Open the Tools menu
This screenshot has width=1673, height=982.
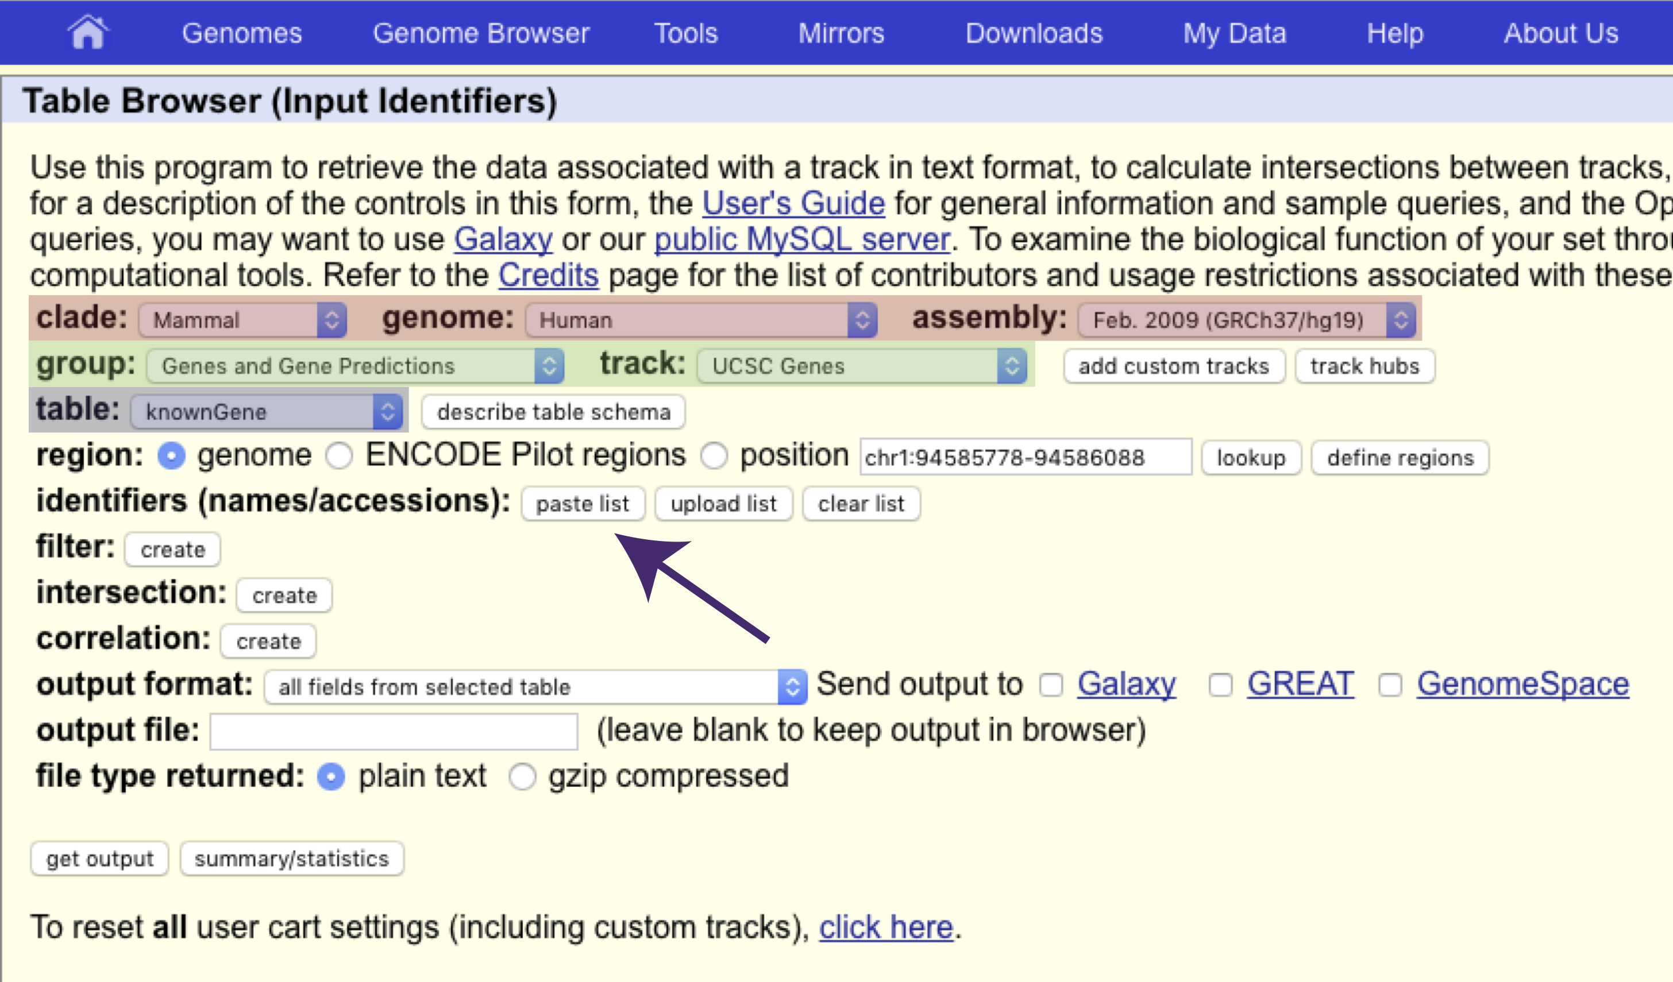pos(686,33)
